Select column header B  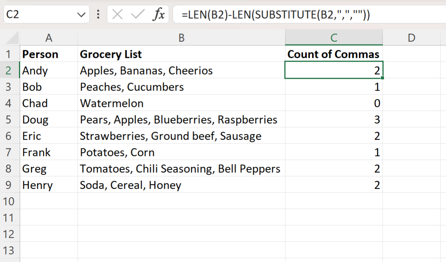(182, 37)
